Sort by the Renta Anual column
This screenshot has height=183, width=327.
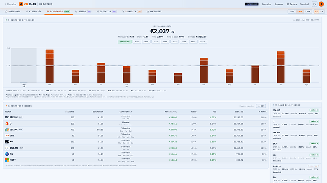point(171,112)
